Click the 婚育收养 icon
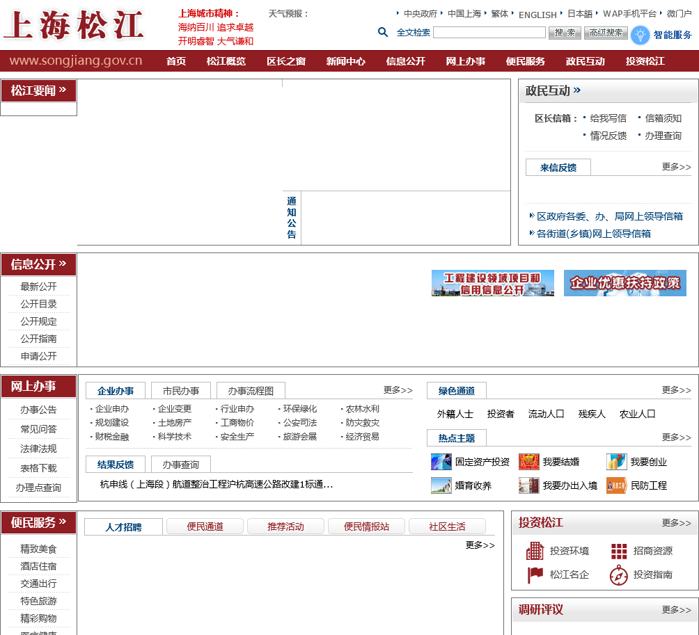The image size is (699, 635). click(441, 485)
